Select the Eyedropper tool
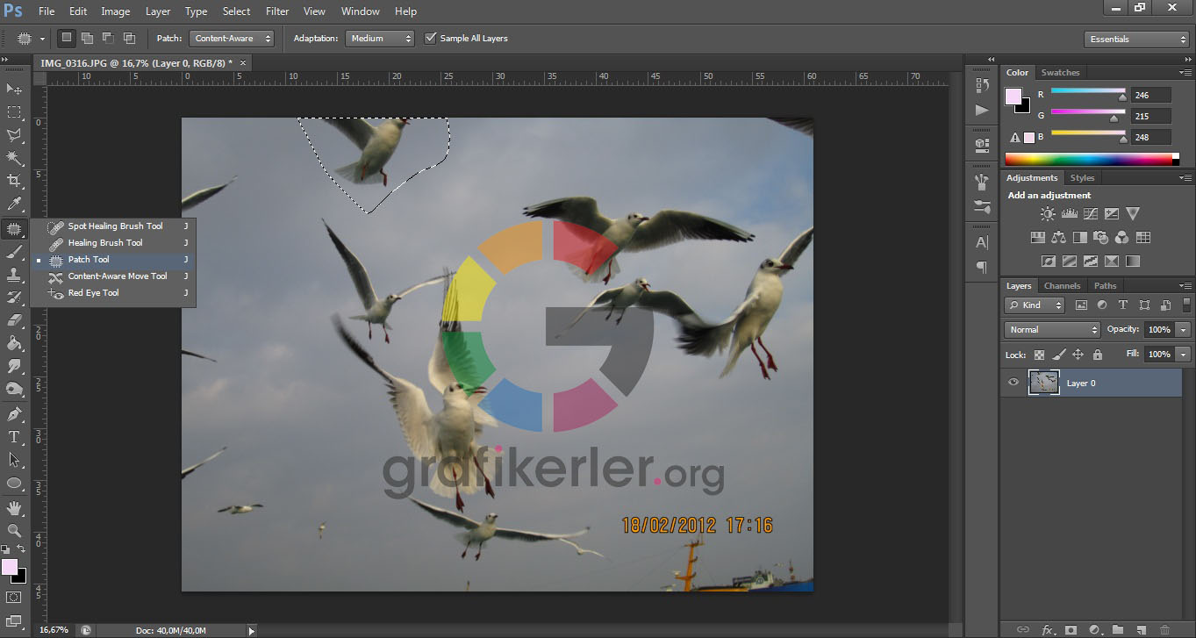Screen dimensions: 1196x638 click(14, 204)
